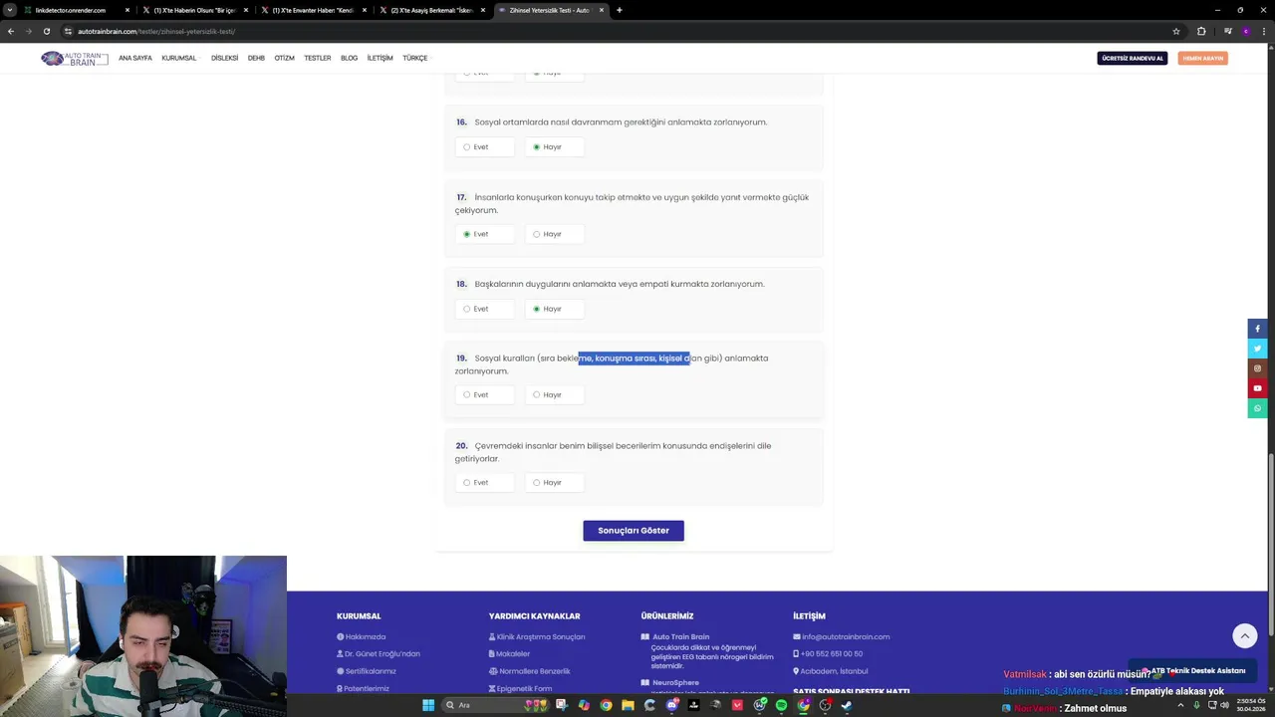
Task: Click the info@autotrainbrain.com email link
Action: point(842,636)
